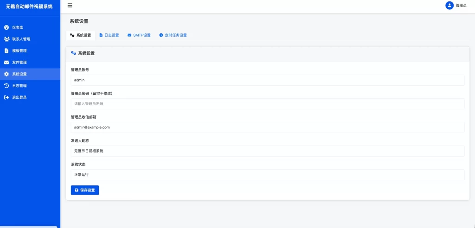Image resolution: width=475 pixels, height=228 pixels.
Task: Click the 发件管理 envelope icon in sidebar
Action: point(6,62)
